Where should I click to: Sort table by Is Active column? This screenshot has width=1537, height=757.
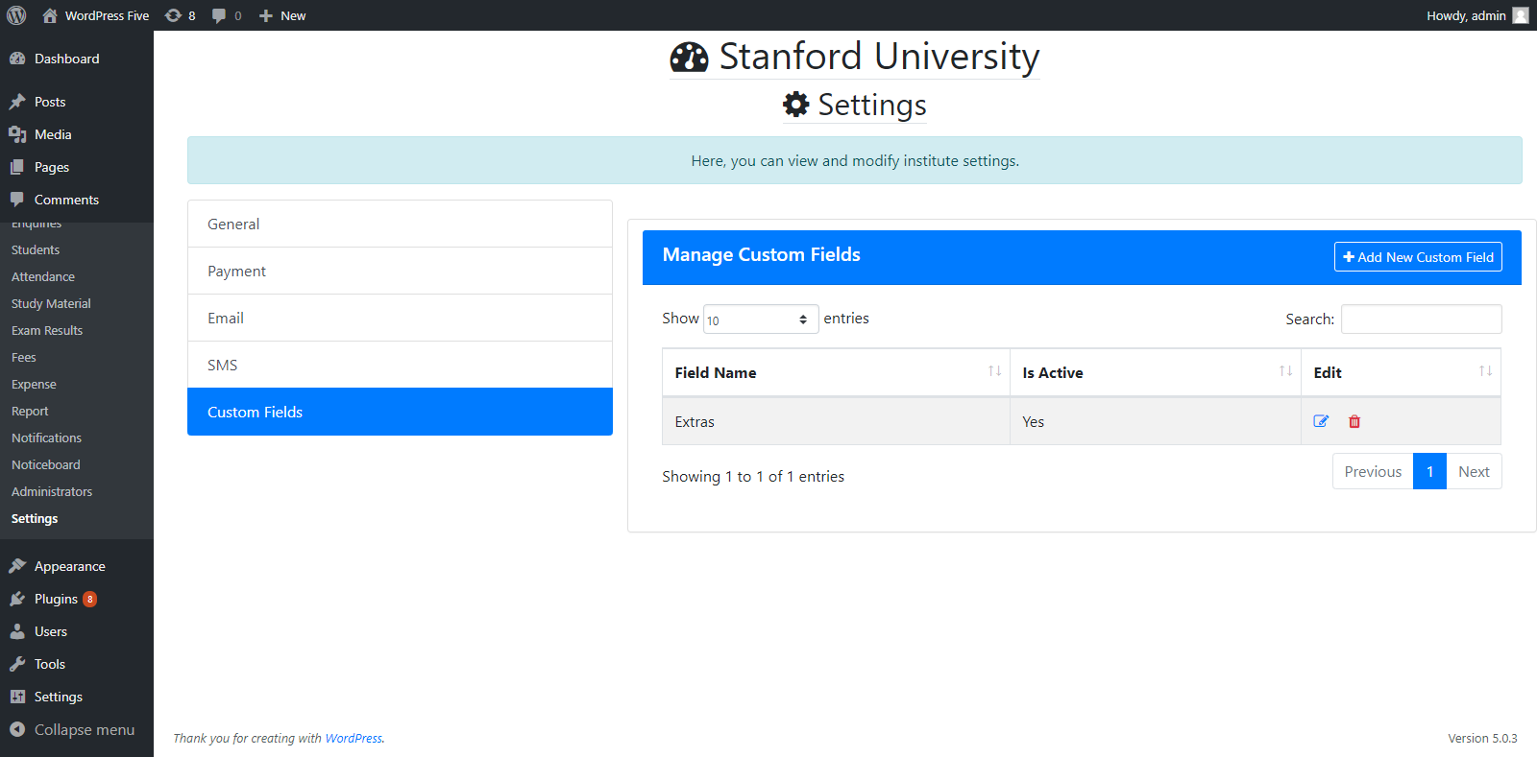(x=1156, y=372)
